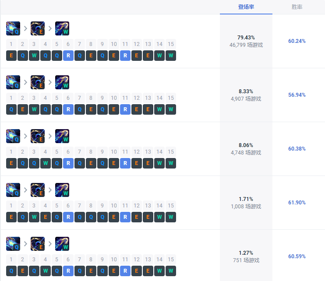Switch to the 胜率 tab
Image resolution: width=325 pixels, height=281 pixels.
(297, 7)
